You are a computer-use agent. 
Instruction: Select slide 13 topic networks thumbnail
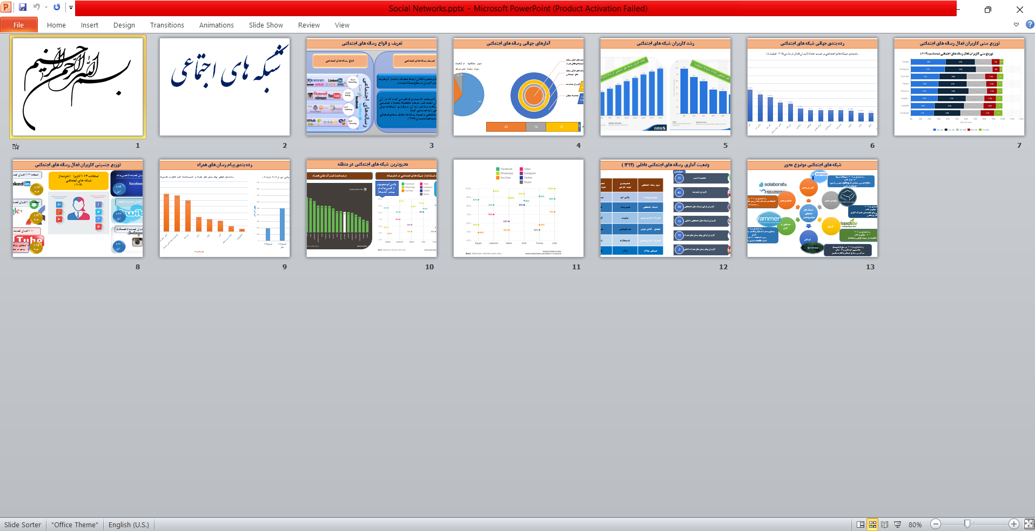[x=812, y=208]
